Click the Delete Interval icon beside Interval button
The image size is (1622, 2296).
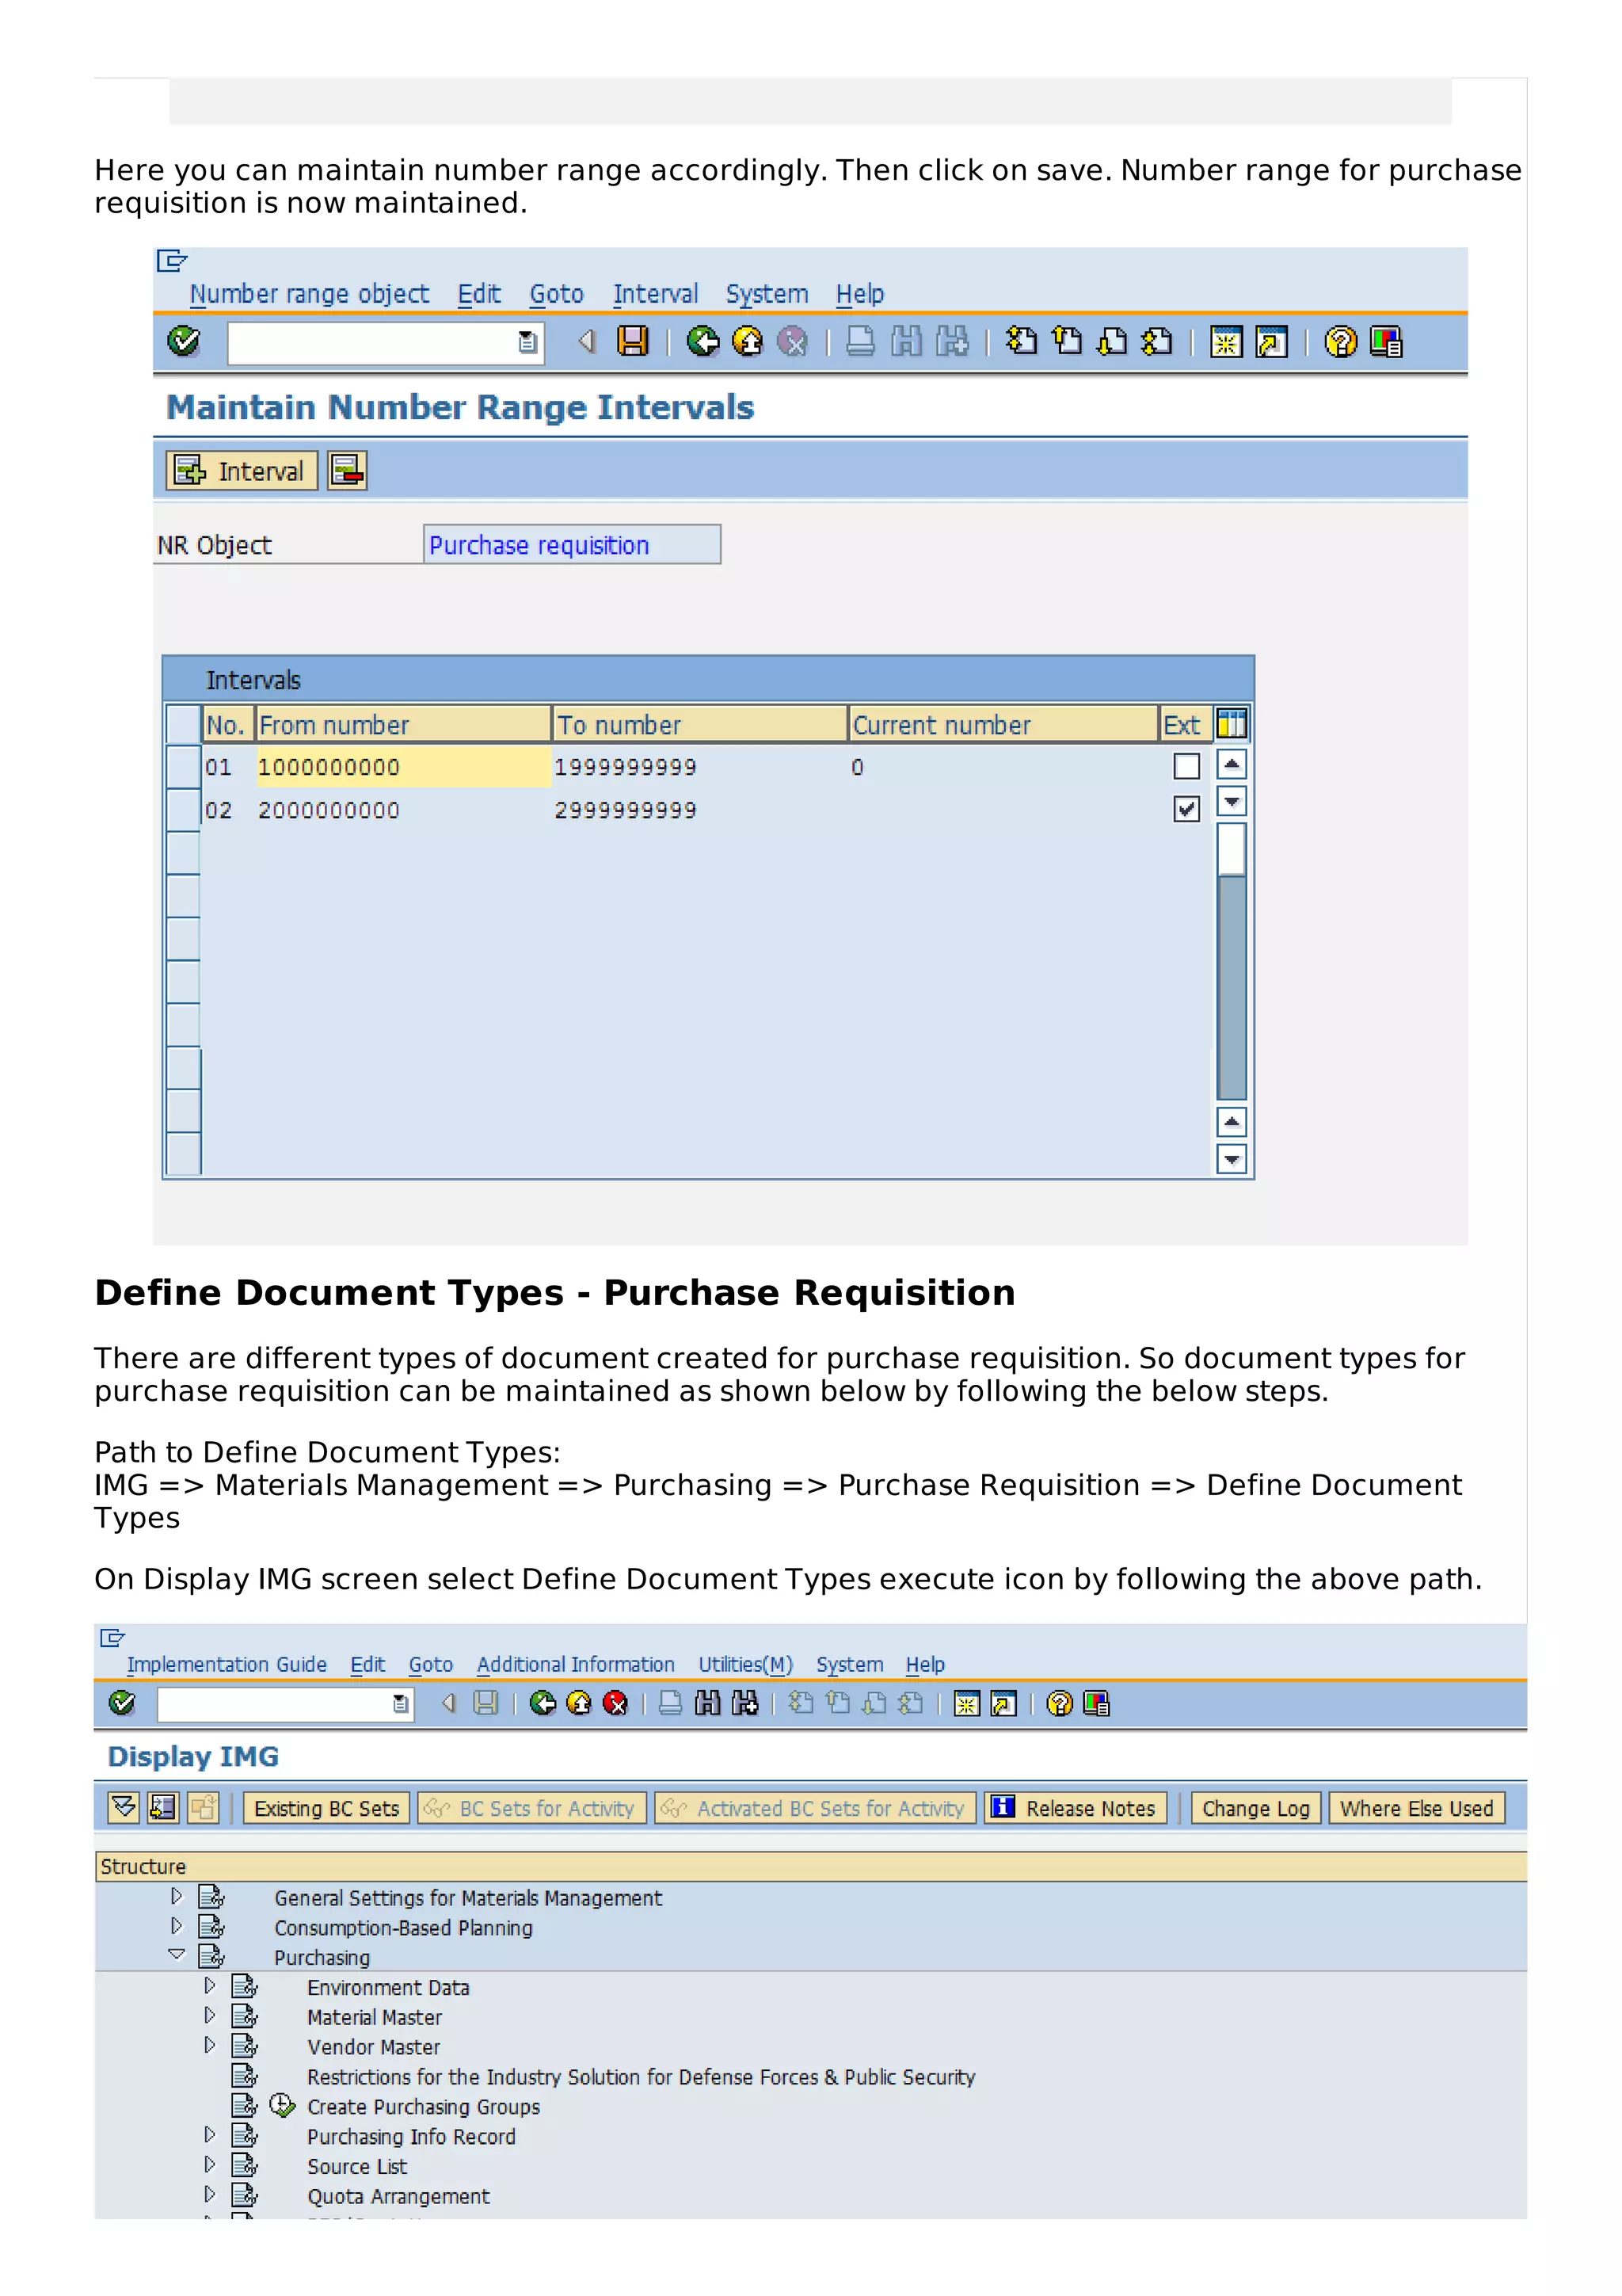click(347, 471)
